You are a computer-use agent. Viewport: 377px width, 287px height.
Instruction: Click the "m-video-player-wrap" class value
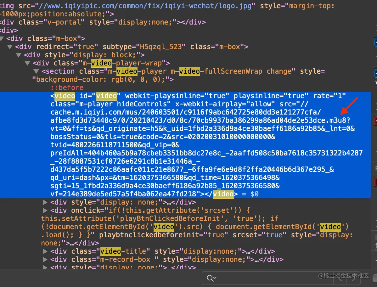click(123, 63)
